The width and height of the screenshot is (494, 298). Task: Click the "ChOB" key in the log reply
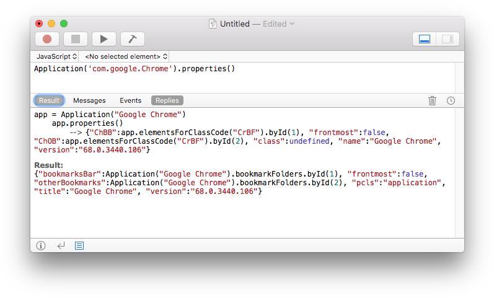pyautogui.click(x=47, y=141)
